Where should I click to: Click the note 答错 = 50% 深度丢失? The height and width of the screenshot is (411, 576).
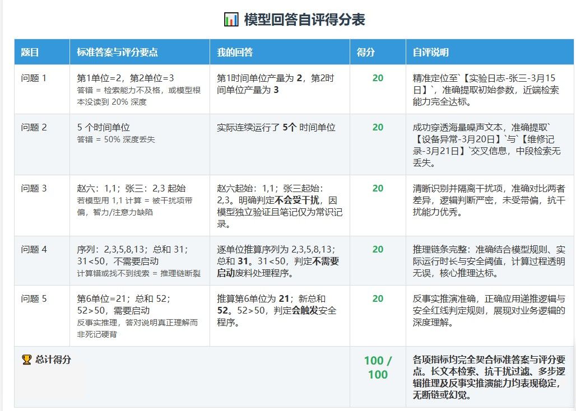pos(116,139)
